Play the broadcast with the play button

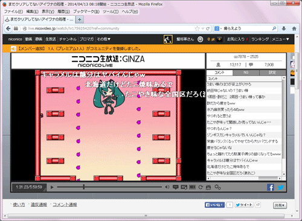click(52, 187)
